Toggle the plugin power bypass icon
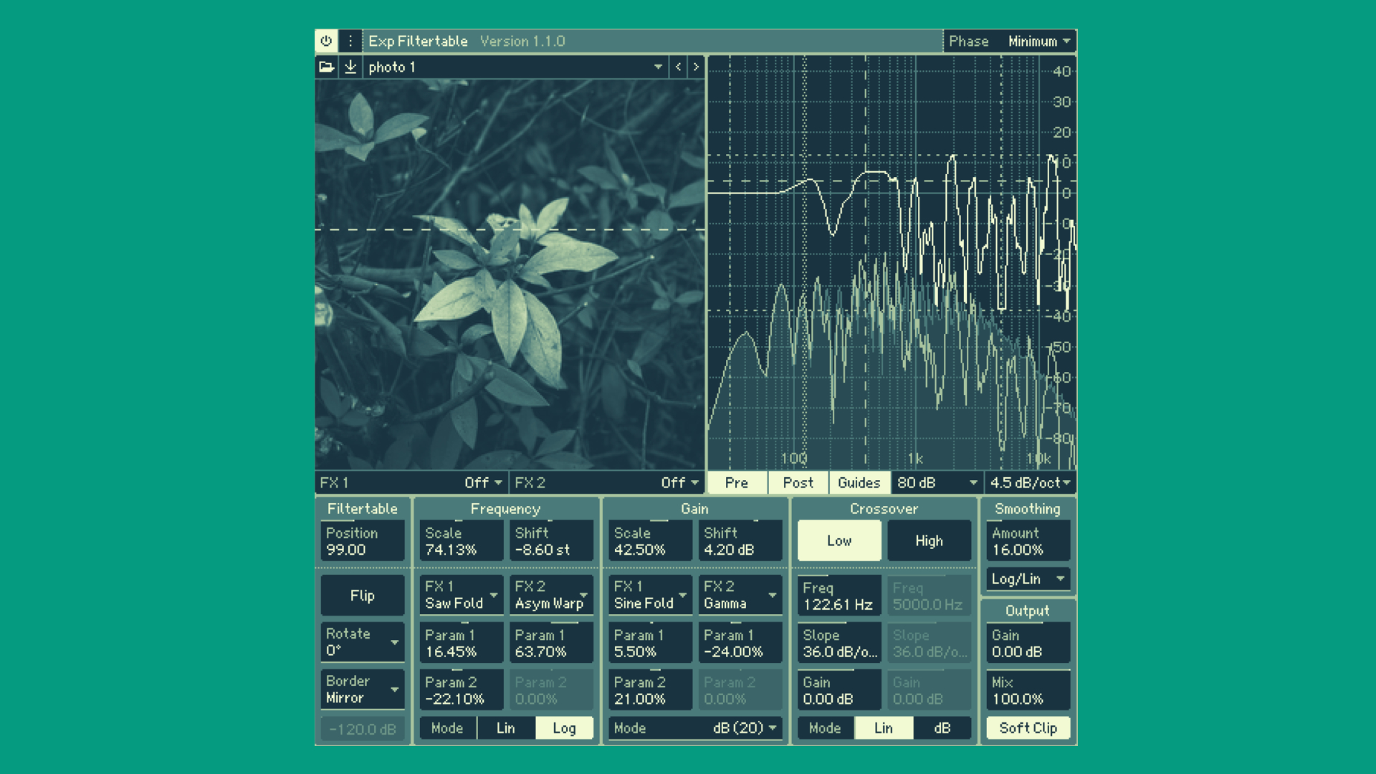The width and height of the screenshot is (1376, 774). pos(326,41)
